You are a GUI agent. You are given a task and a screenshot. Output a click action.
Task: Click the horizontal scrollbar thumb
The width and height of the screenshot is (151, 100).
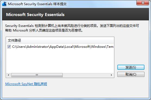(x=37, y=75)
